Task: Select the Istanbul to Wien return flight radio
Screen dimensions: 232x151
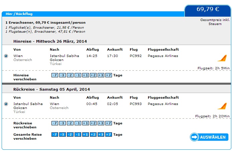Action: 6,104
